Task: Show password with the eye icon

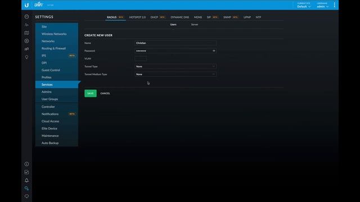Action: pos(214,51)
